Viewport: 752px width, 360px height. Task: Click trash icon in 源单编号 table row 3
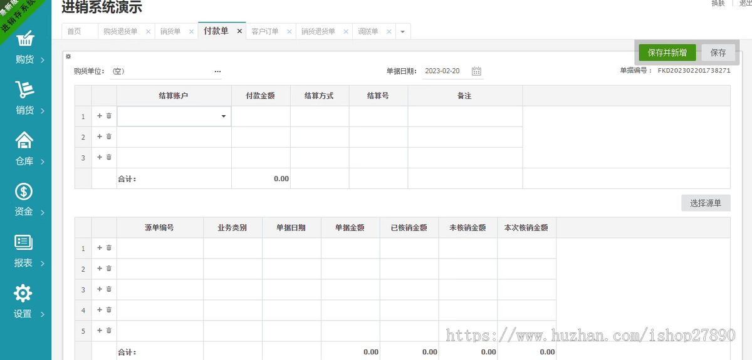coord(108,289)
